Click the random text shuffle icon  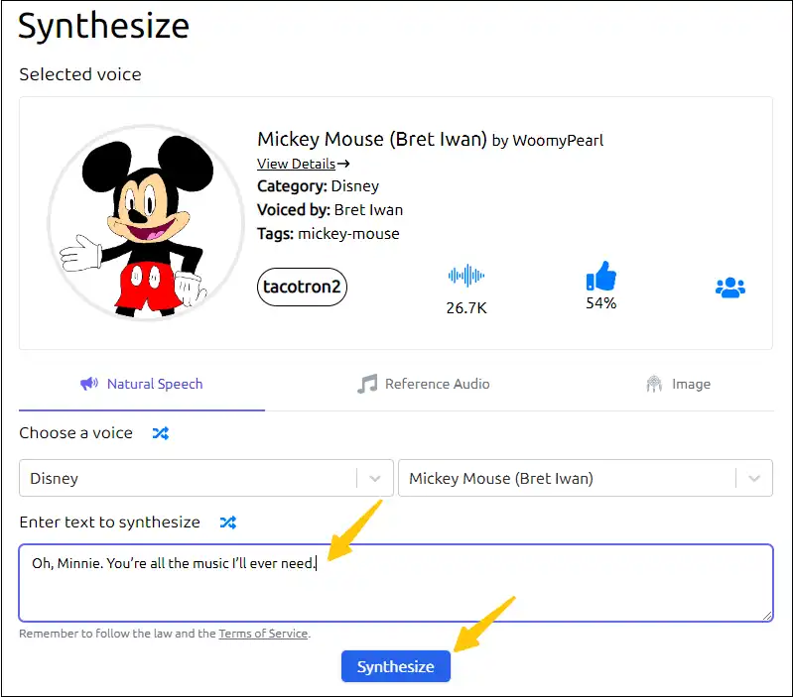tap(228, 523)
